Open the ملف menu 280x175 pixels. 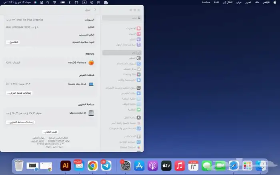[x=257, y=2]
